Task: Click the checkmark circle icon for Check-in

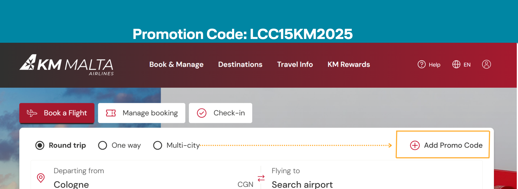Action: click(x=202, y=113)
